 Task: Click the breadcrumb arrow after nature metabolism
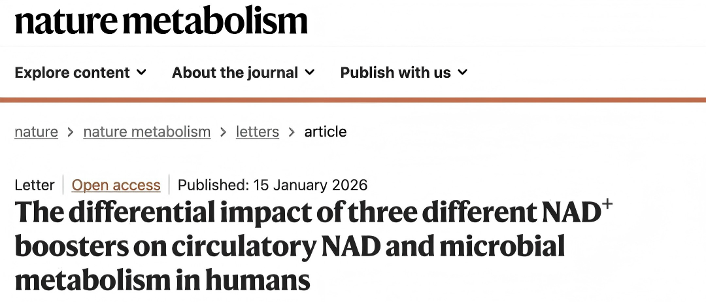click(x=224, y=133)
